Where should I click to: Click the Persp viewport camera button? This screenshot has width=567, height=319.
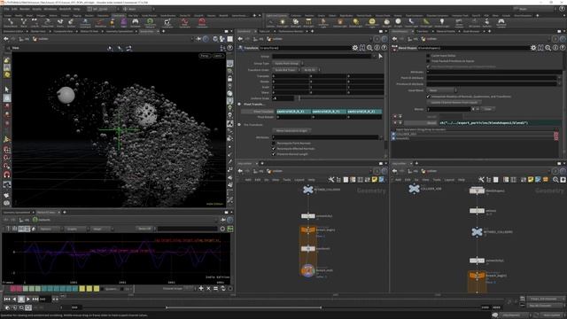(x=205, y=56)
